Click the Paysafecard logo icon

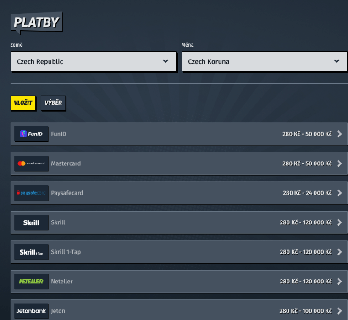pos(31,193)
